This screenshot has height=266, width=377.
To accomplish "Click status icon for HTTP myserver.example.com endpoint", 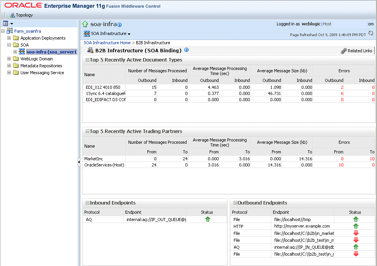I will point(356,226).
